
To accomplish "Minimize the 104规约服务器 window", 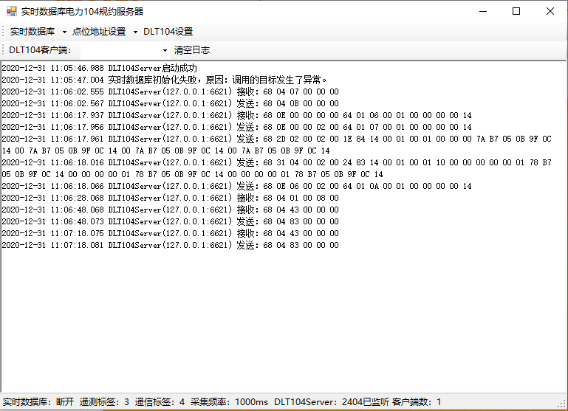I will (x=483, y=11).
